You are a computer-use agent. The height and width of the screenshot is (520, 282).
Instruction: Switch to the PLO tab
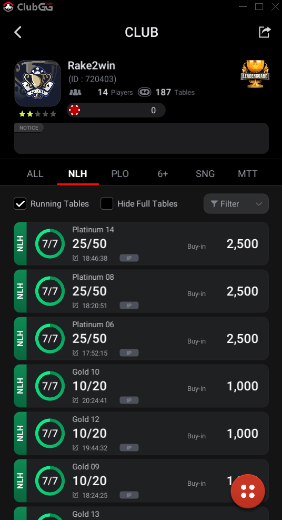click(120, 174)
